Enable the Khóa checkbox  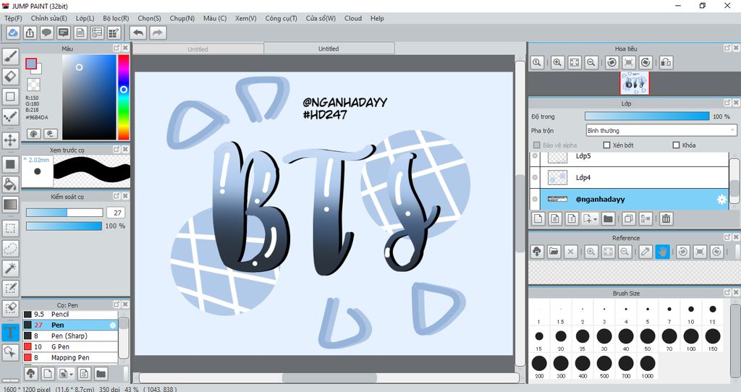[x=676, y=145]
